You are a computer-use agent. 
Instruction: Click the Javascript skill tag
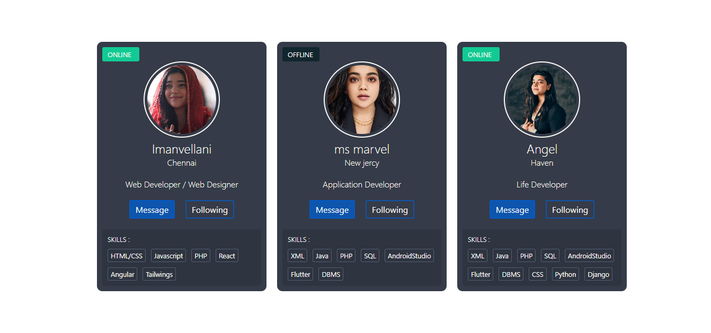tap(168, 256)
